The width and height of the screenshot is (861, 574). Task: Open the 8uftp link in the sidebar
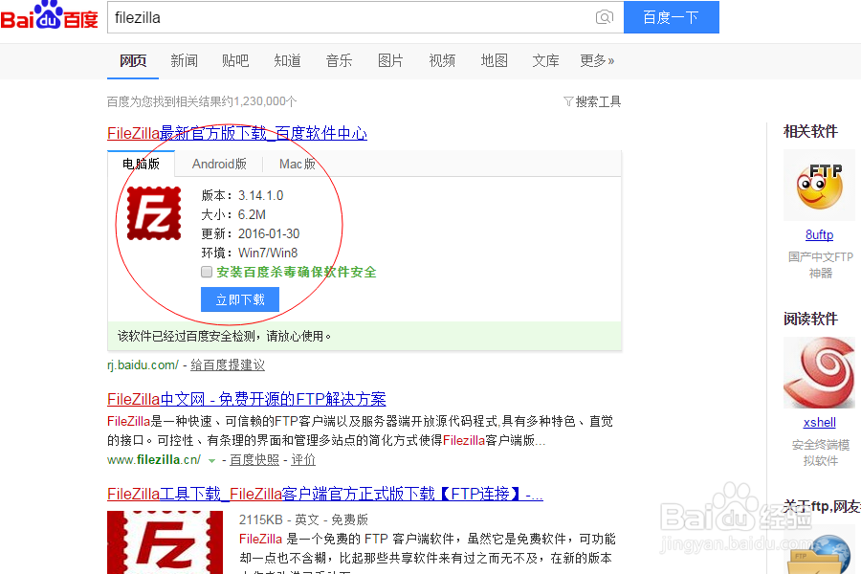click(819, 234)
